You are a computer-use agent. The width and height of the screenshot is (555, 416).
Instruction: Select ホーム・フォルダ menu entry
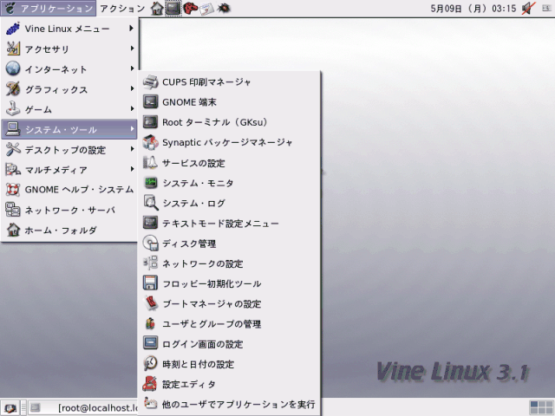(x=69, y=231)
